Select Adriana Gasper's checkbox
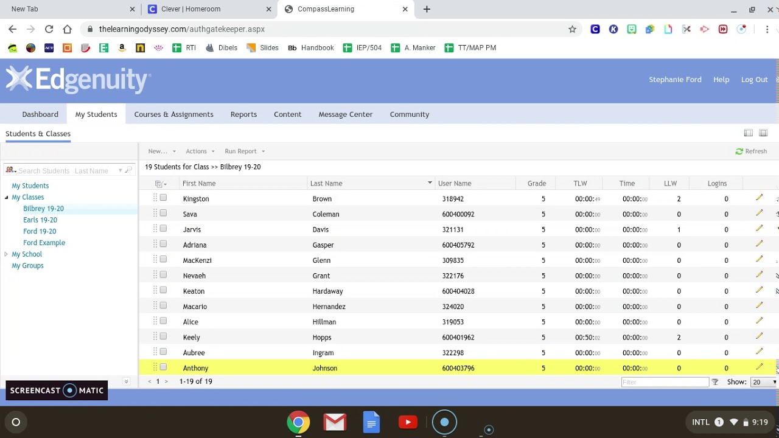 (163, 244)
